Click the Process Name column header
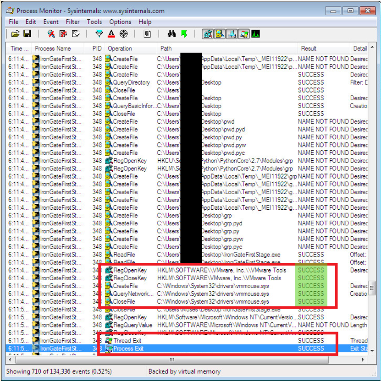Viewport: 381px width, 381px height. point(58,49)
